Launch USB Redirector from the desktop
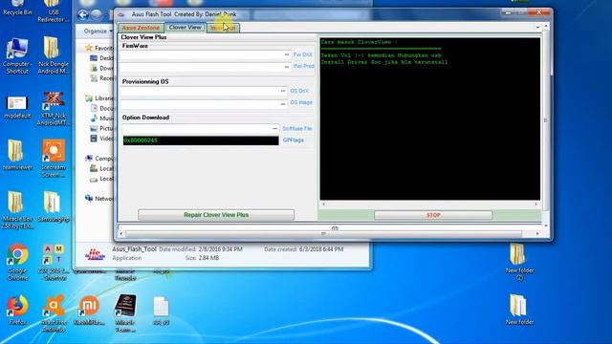Image resolution: width=612 pixels, height=344 pixels. click(54, 11)
